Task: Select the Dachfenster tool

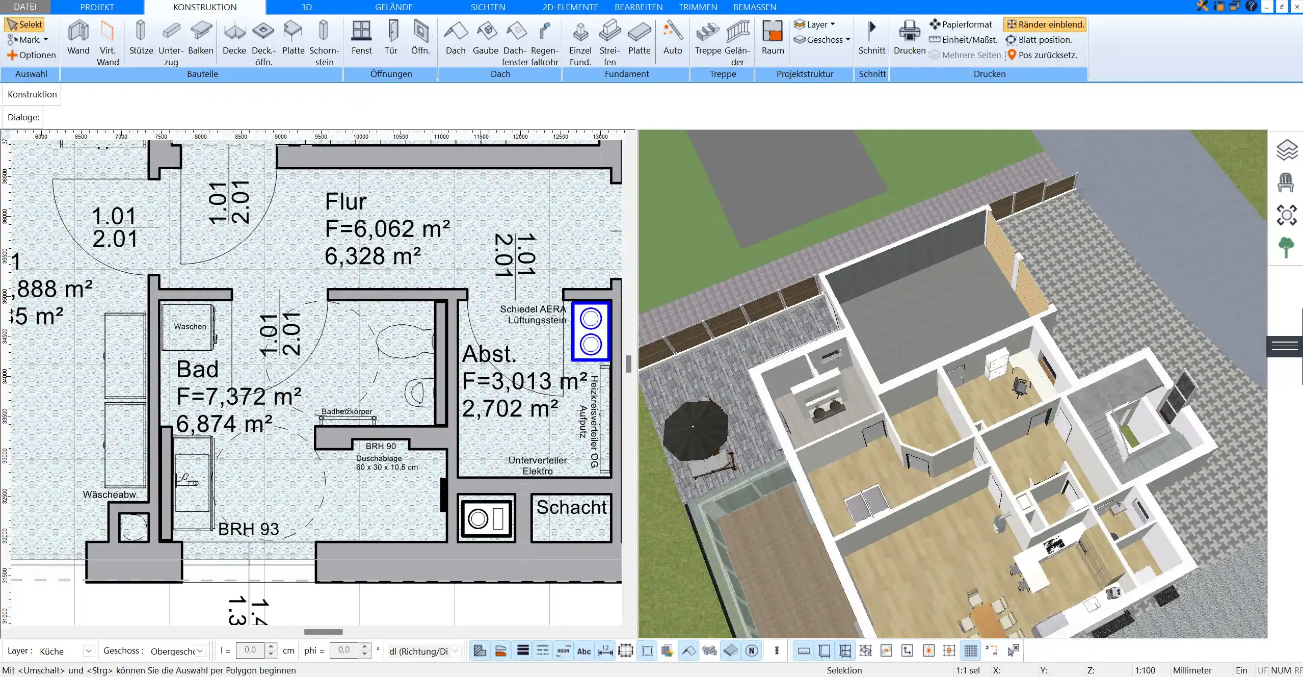Action: pyautogui.click(x=515, y=43)
